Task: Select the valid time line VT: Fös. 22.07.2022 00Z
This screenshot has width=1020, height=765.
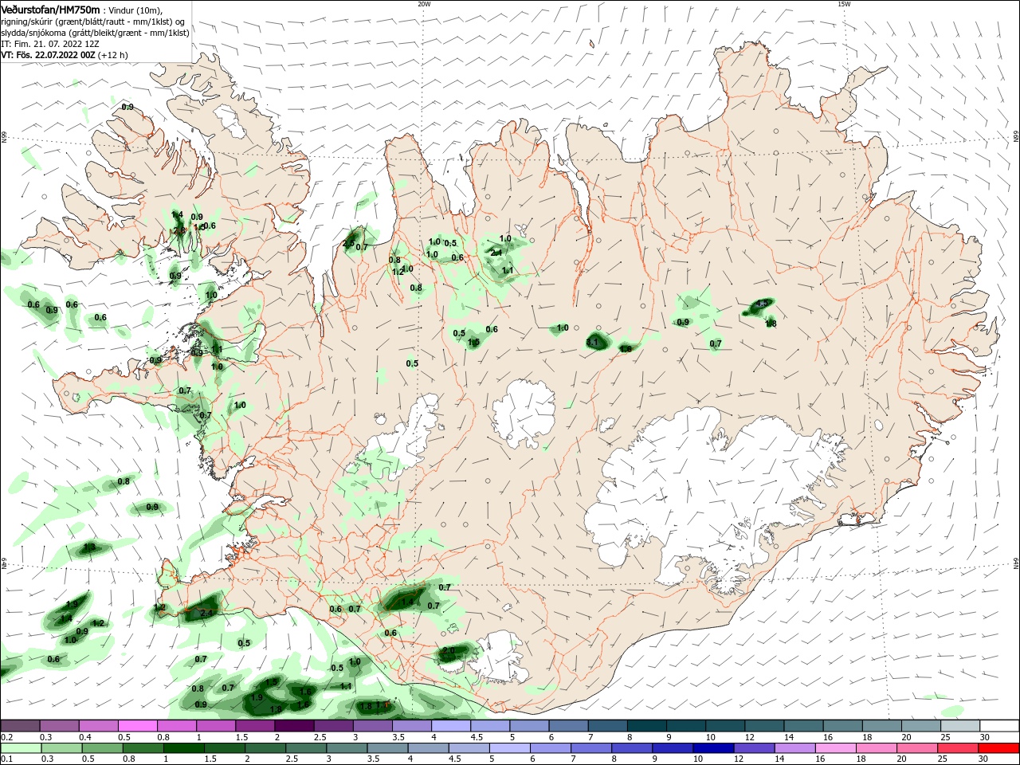Action: [49, 55]
